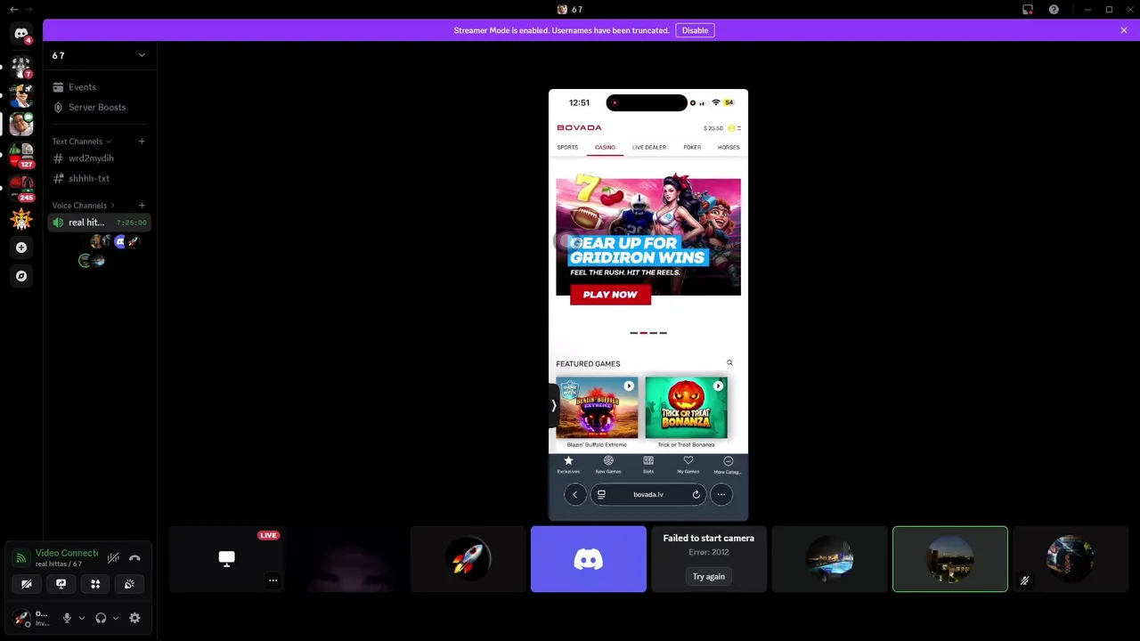The width and height of the screenshot is (1140, 641).
Task: Open Trick or Treat Bonanza game thumbnail
Action: 686,408
